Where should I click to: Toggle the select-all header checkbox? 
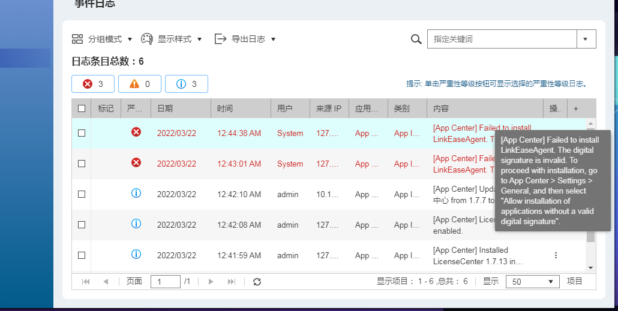point(82,108)
